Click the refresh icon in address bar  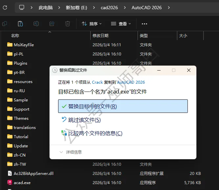(5, 8)
